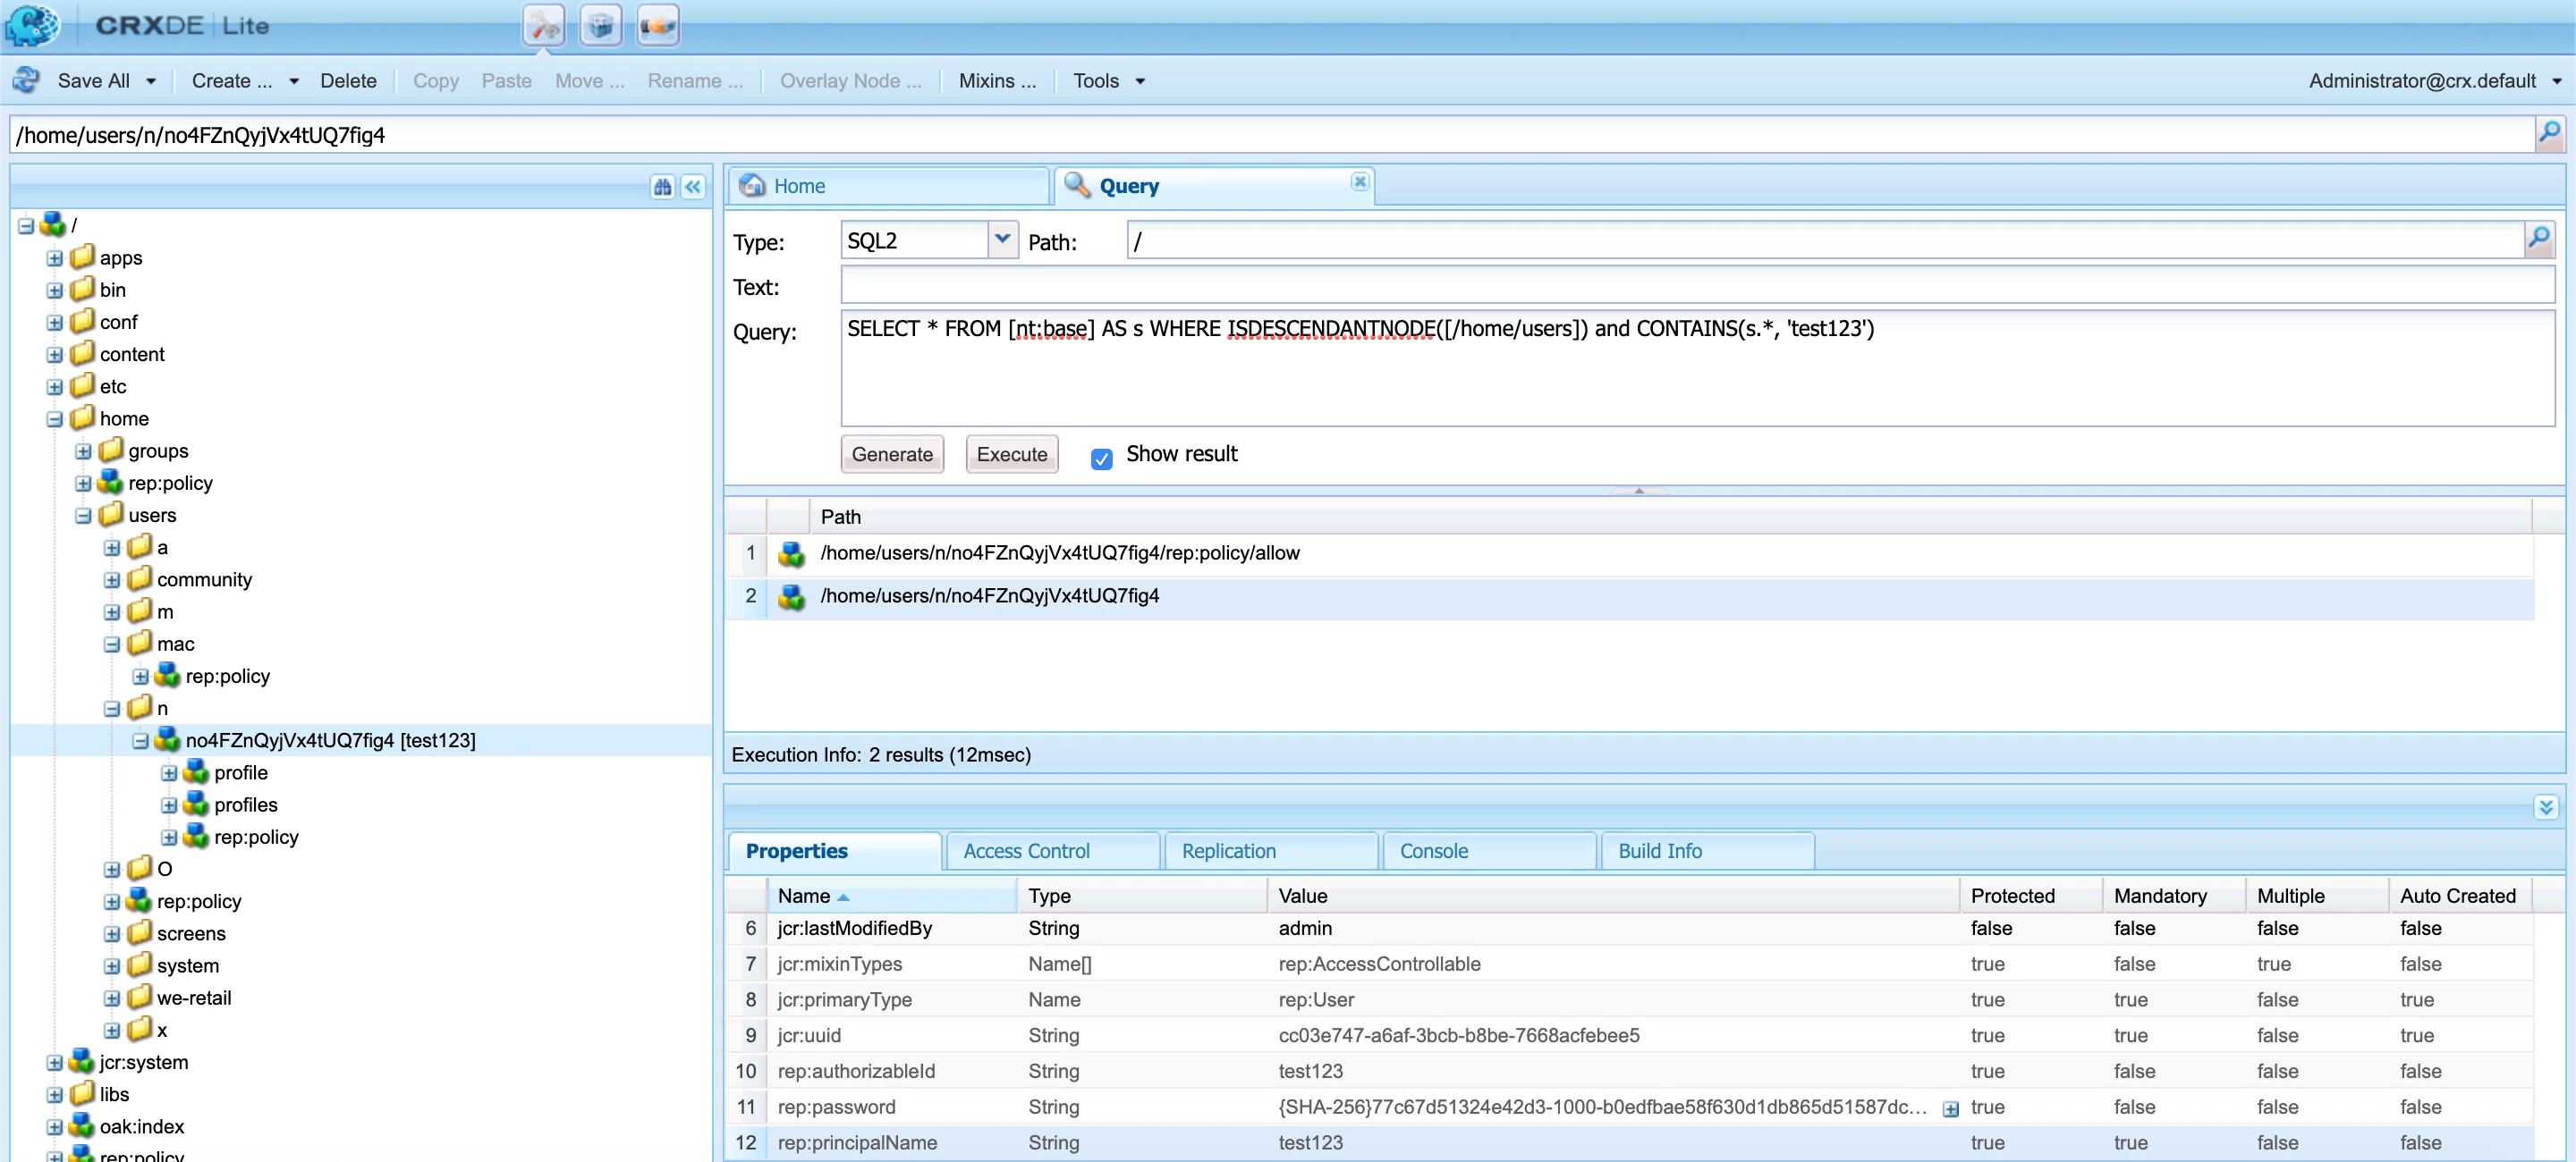The width and height of the screenshot is (2576, 1162).
Task: Click the magnifier at address bar end
Action: click(x=2548, y=134)
